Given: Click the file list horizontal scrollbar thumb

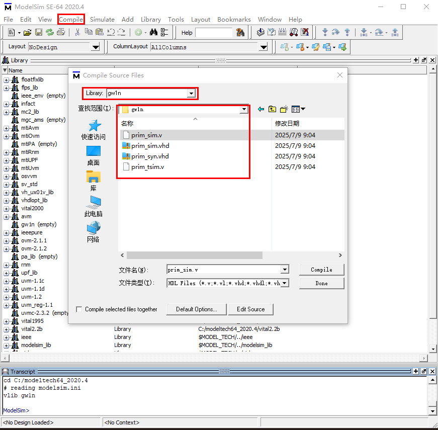Looking at the screenshot, I should point(195,255).
